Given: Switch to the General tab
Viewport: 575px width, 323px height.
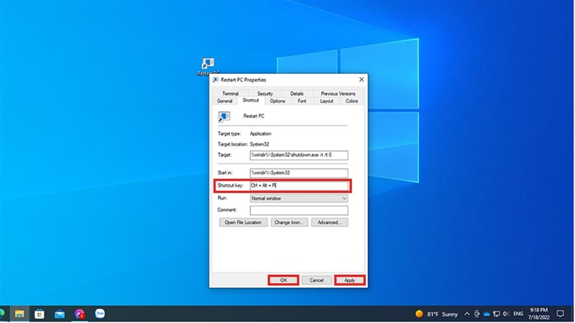Looking at the screenshot, I should 224,101.
